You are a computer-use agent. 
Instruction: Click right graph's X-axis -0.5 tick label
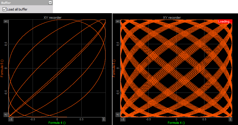(148, 119)
